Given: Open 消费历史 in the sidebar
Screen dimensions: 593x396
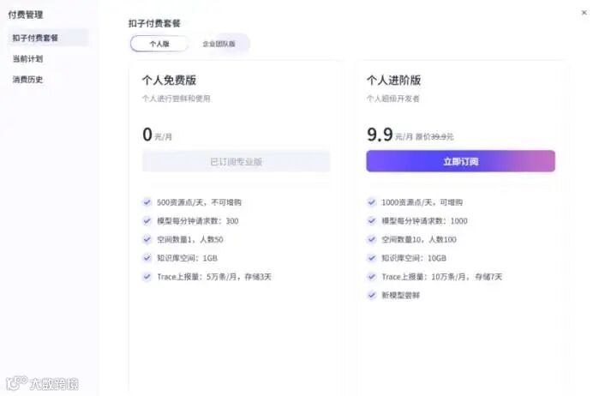Looking at the screenshot, I should point(27,80).
